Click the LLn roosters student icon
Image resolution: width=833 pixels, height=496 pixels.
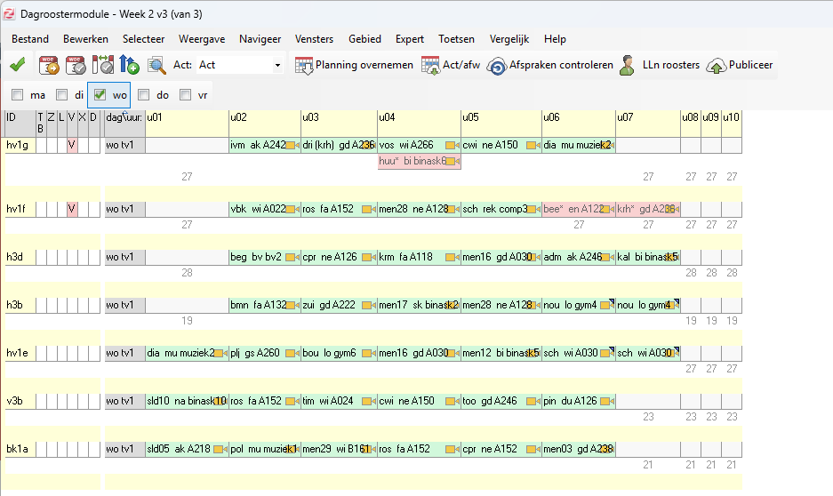coord(628,65)
